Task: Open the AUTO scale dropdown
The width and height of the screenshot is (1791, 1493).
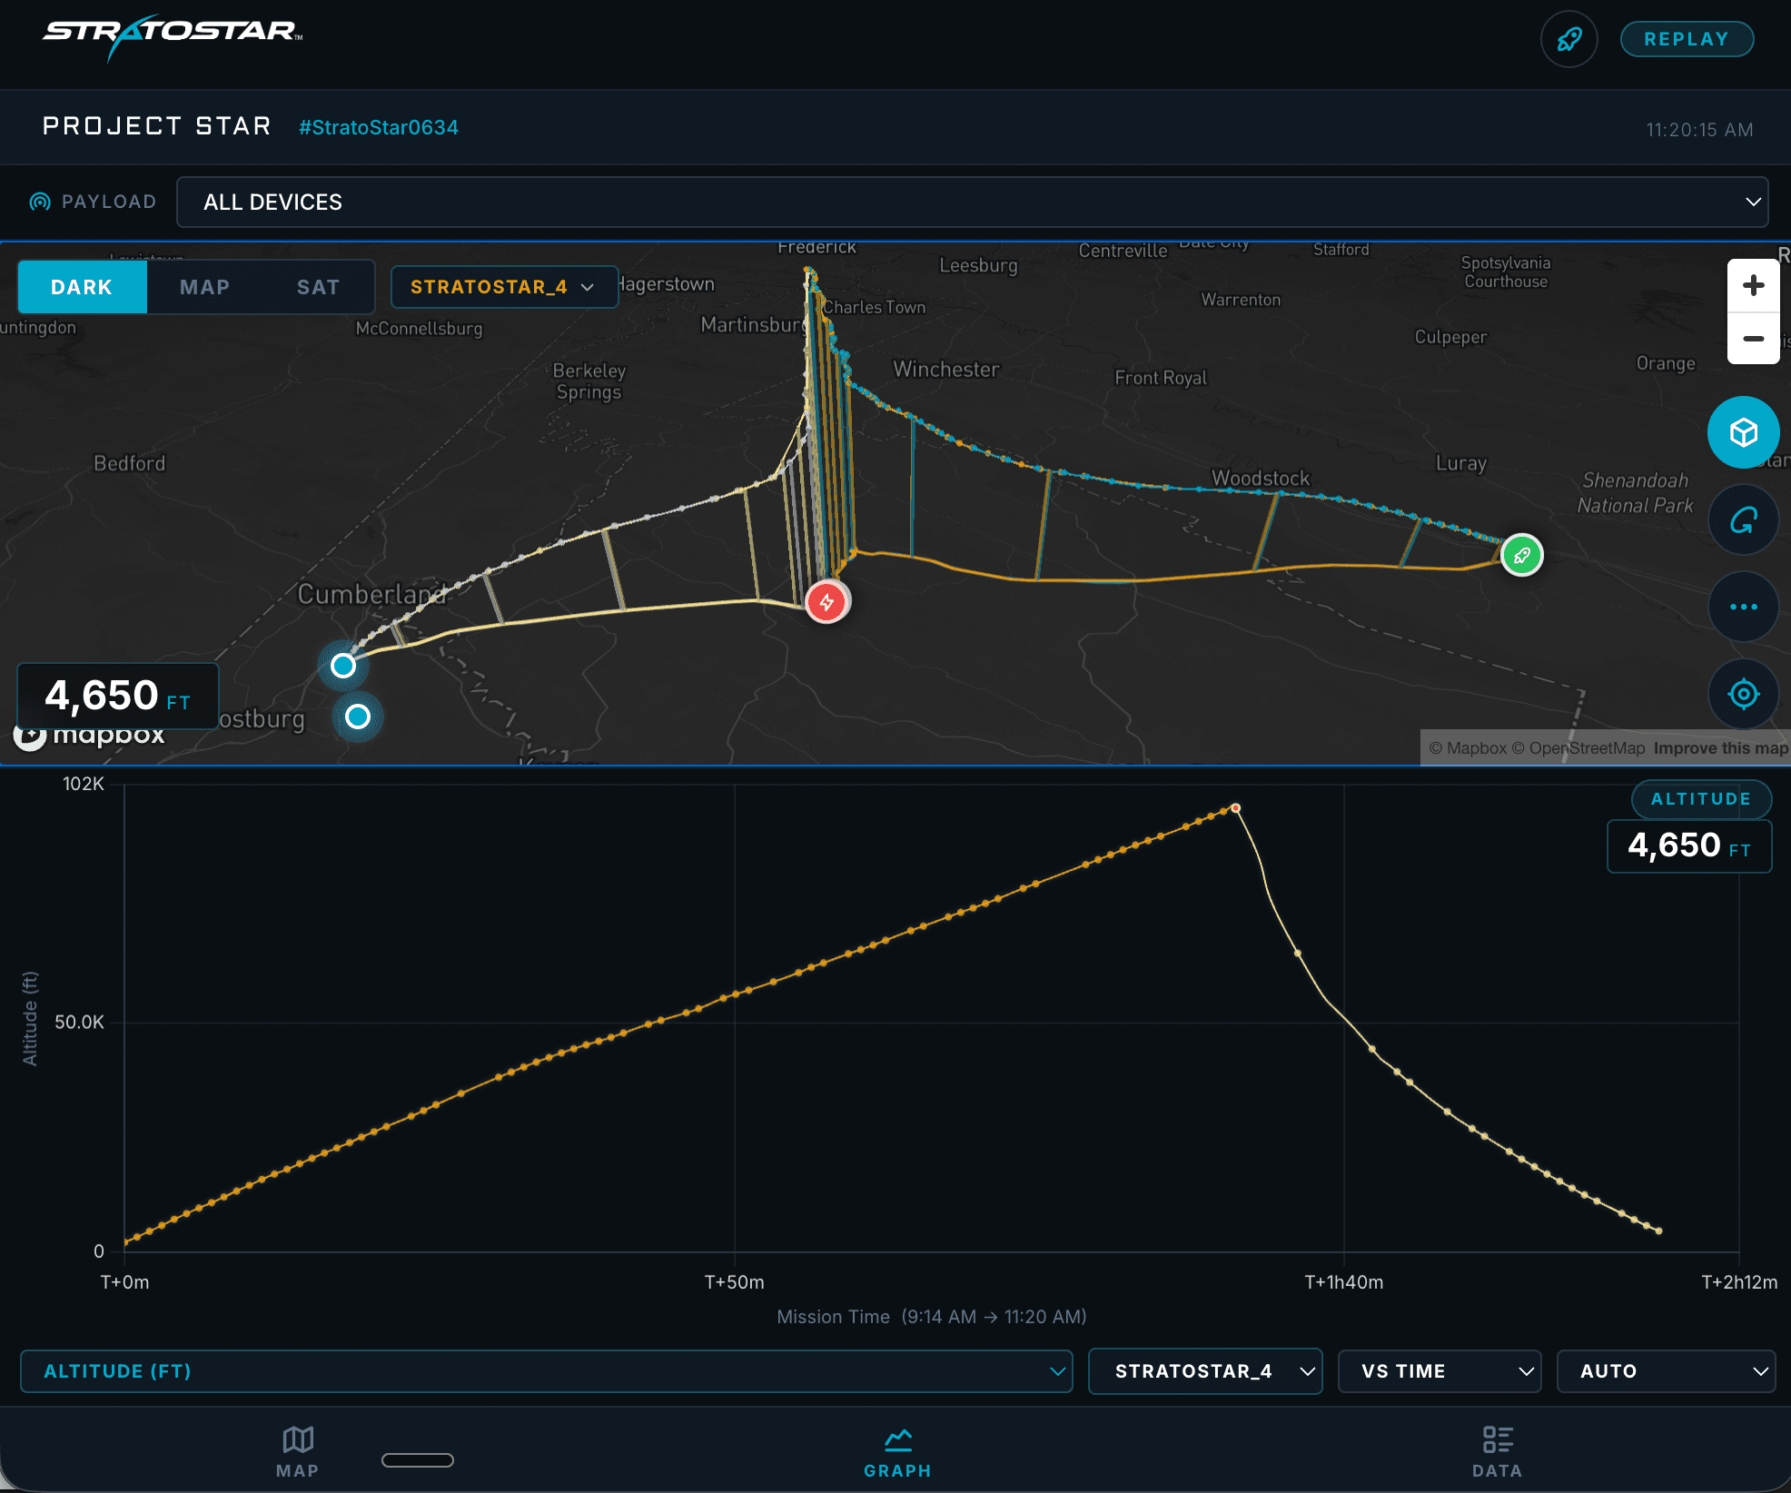Action: (x=1666, y=1371)
